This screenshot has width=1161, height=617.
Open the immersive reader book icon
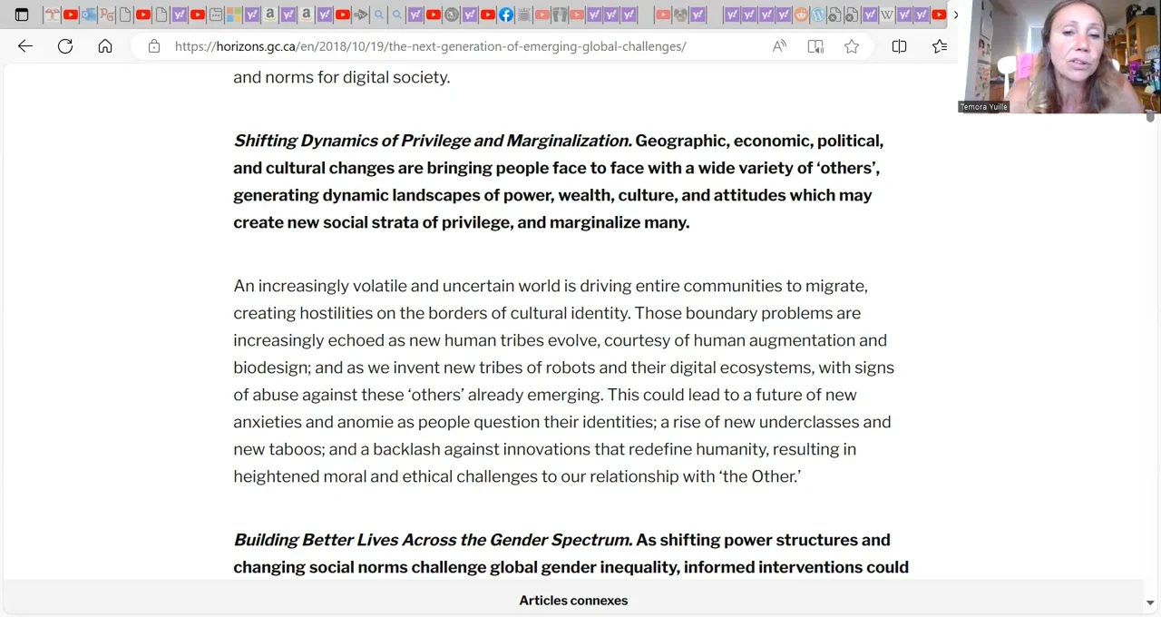coord(815,46)
